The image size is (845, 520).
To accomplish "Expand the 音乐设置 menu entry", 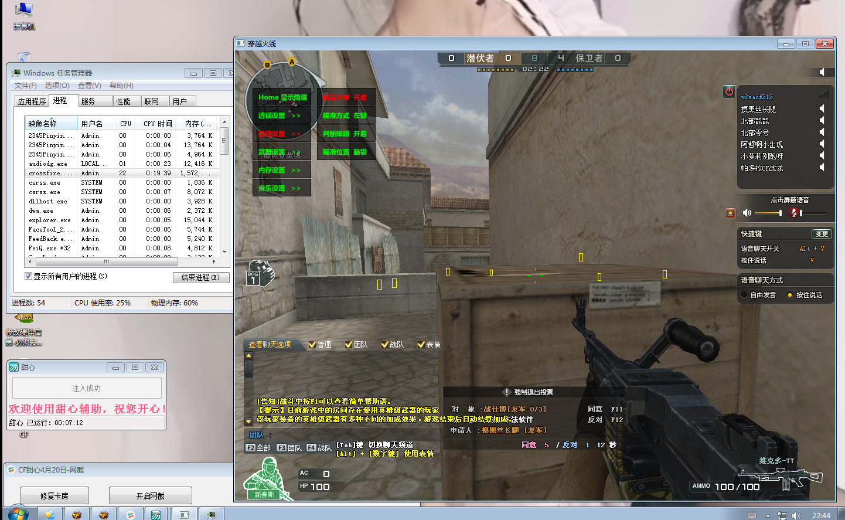I will (280, 188).
